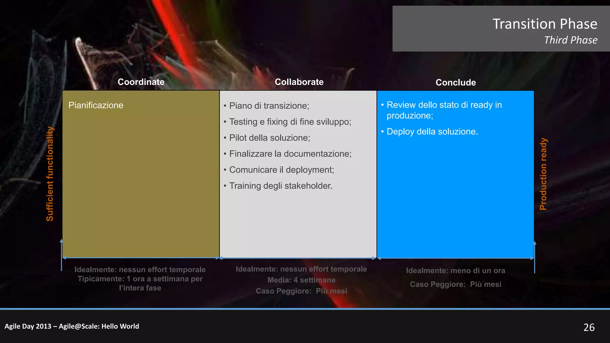
Task: Select Comunicare il deployment bullet
Action: 281,170
